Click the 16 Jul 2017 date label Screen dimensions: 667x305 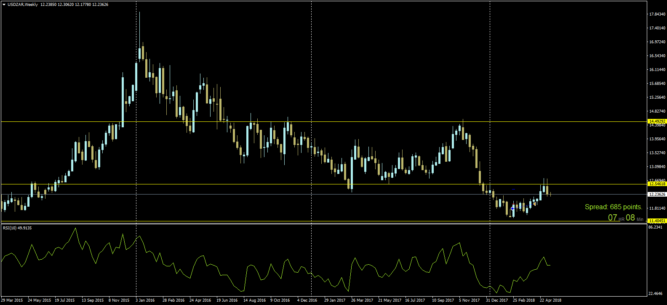coord(415,300)
